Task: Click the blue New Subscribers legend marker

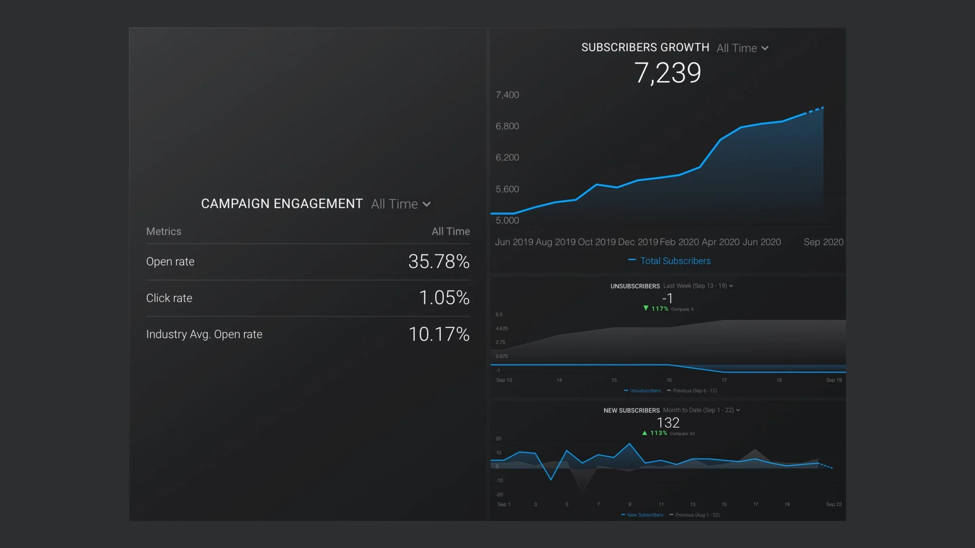Action: point(623,515)
